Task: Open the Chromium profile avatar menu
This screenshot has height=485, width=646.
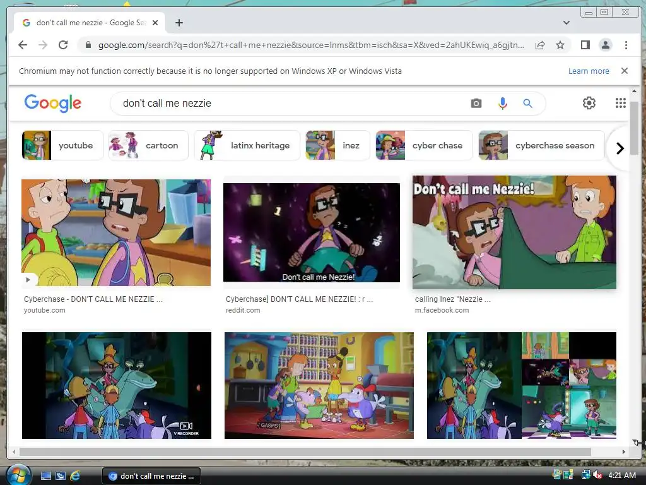Action: [605, 45]
